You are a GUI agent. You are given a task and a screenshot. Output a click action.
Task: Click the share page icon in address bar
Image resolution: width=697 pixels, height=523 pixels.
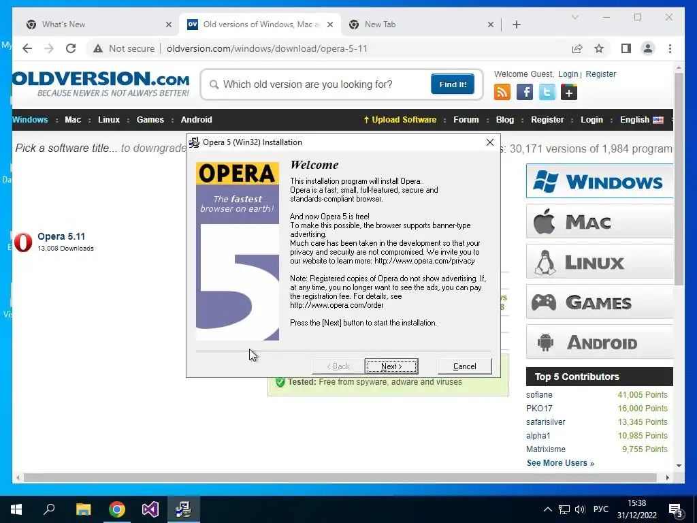577,48
